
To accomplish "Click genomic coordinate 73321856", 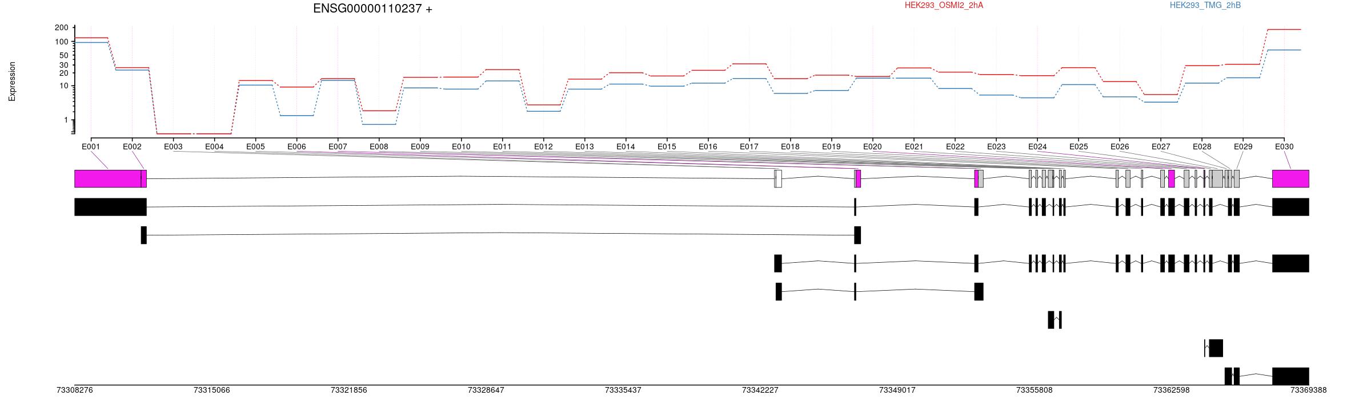I will (348, 390).
